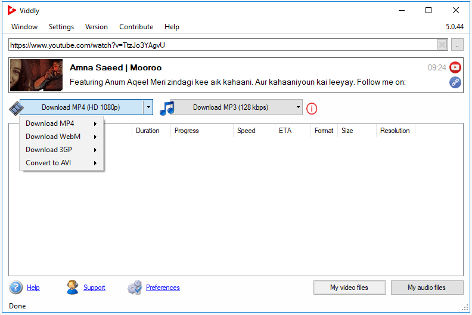Click the blue music notes icon
This screenshot has height=315, width=472.
(x=167, y=108)
